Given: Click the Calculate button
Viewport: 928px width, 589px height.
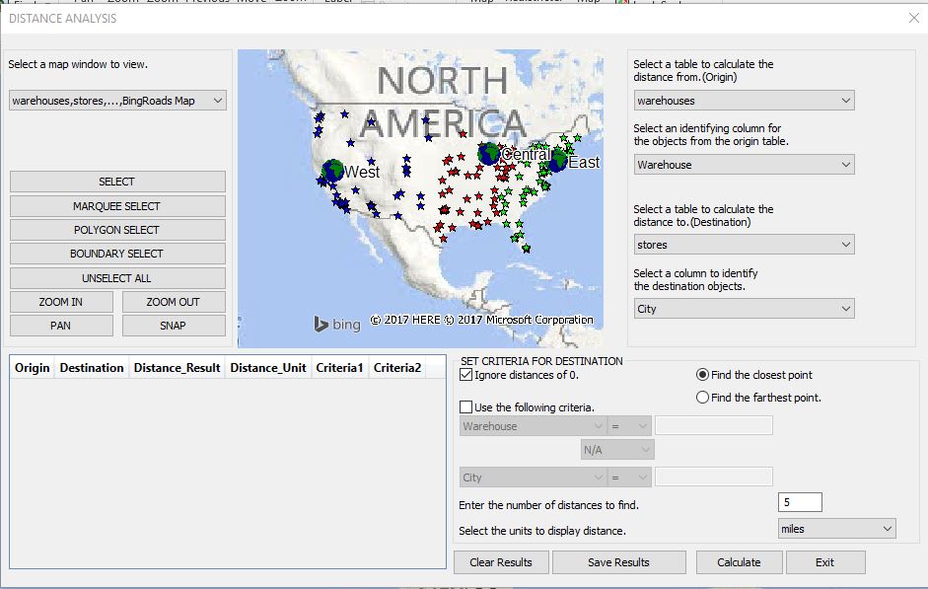Looking at the screenshot, I should point(739,561).
